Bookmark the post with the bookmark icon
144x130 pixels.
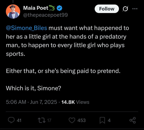tap(102, 120)
